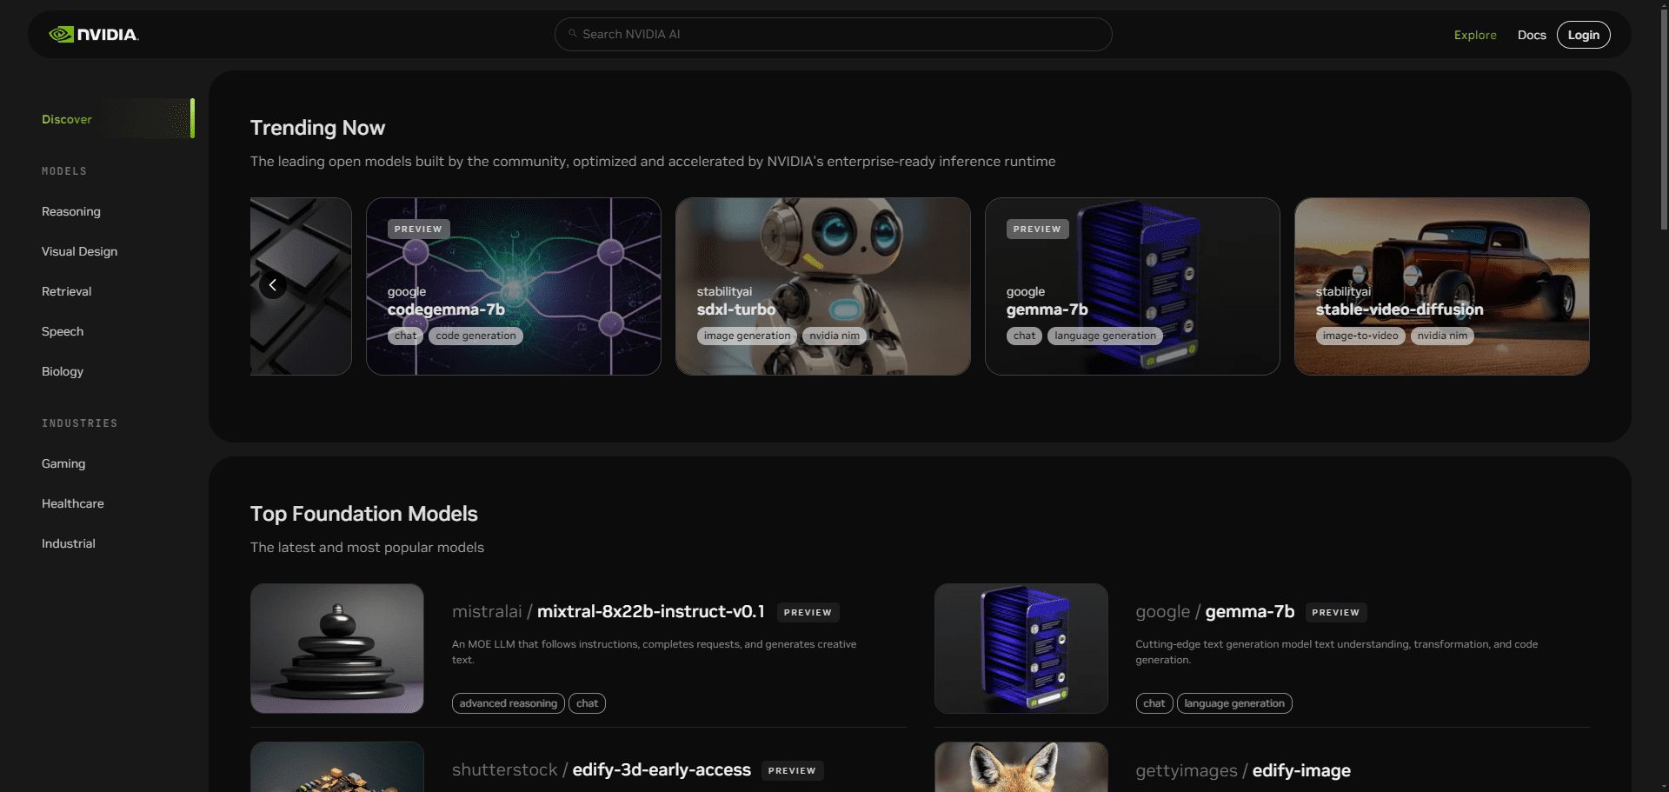The height and width of the screenshot is (792, 1669).
Task: Click the NVIDIA logo in header
Action: coord(94,35)
